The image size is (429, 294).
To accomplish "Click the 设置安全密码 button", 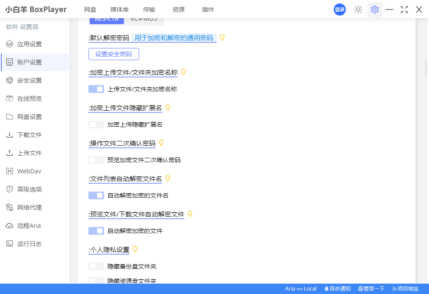I will tap(114, 54).
